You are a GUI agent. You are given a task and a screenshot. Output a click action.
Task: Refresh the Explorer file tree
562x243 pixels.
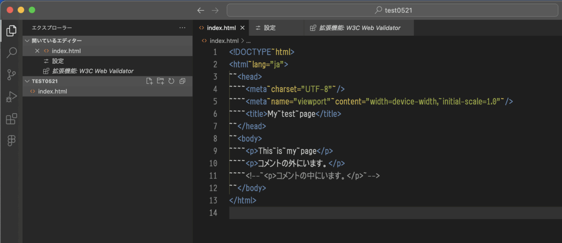click(171, 81)
